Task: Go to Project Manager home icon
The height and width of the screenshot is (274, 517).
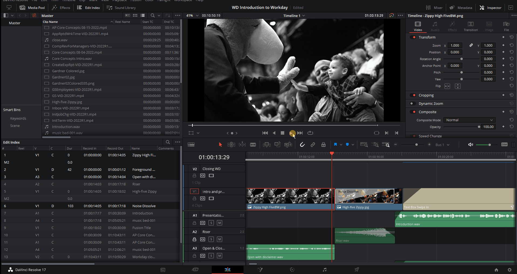Action: click(x=496, y=270)
